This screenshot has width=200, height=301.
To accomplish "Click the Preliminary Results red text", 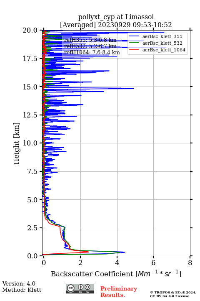I will pos(119,292).
